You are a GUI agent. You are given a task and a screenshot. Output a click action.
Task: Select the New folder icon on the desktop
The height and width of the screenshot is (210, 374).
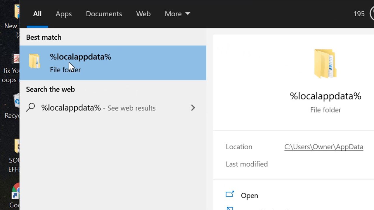[x=13, y=20]
